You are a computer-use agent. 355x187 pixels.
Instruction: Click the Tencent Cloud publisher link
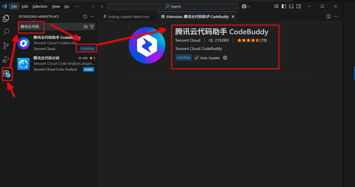coord(188,40)
